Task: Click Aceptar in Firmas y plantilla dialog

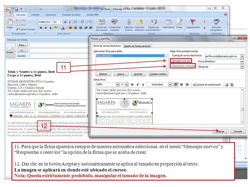Action: click(x=220, y=131)
